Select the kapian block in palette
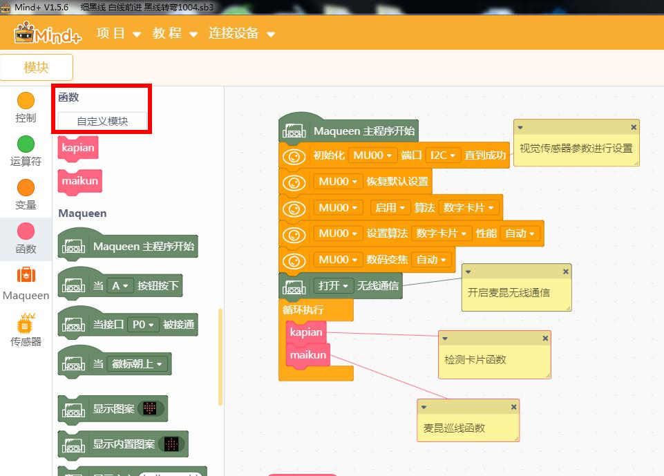 (x=78, y=149)
